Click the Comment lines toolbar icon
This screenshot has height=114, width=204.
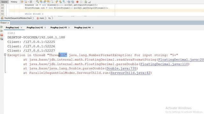[x=86, y=2]
